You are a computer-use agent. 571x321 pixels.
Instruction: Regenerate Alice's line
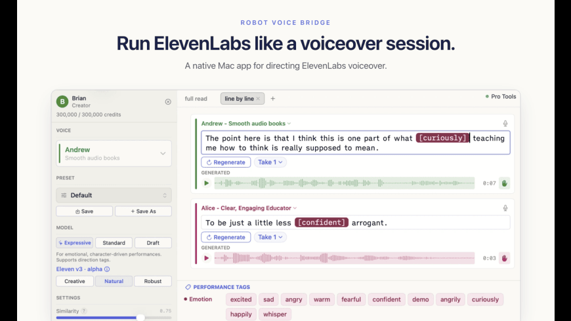[226, 237]
